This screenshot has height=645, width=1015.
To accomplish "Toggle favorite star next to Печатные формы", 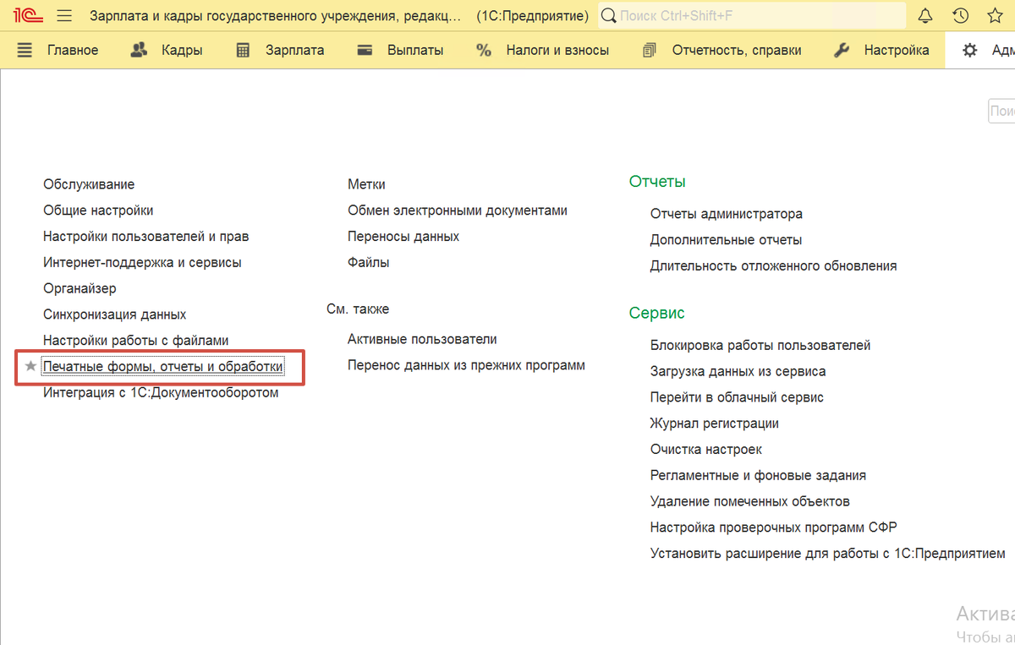I will [31, 367].
